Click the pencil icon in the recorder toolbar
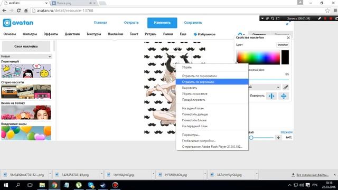This screenshot has height=190, width=338. [x=320, y=18]
